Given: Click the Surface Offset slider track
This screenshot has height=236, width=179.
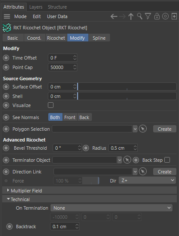Looking at the screenshot, I should [x=127, y=87].
